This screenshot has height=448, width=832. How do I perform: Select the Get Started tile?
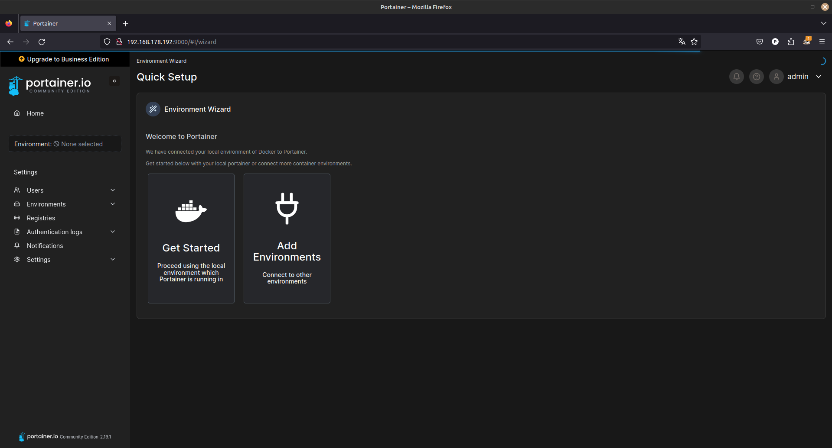[191, 239]
